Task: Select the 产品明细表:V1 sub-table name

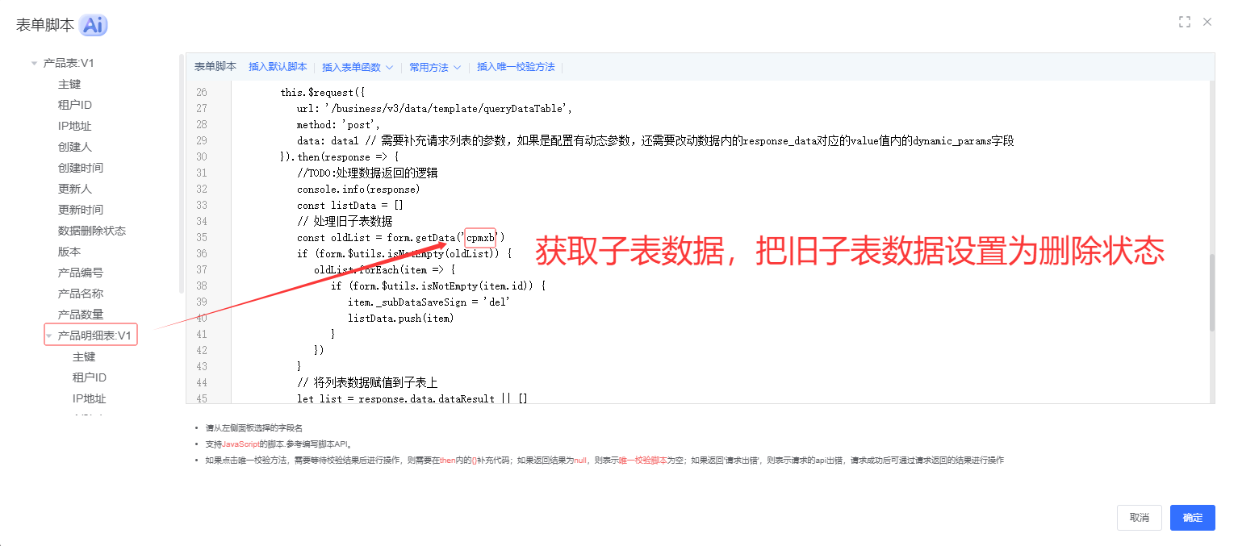Action: (94, 336)
